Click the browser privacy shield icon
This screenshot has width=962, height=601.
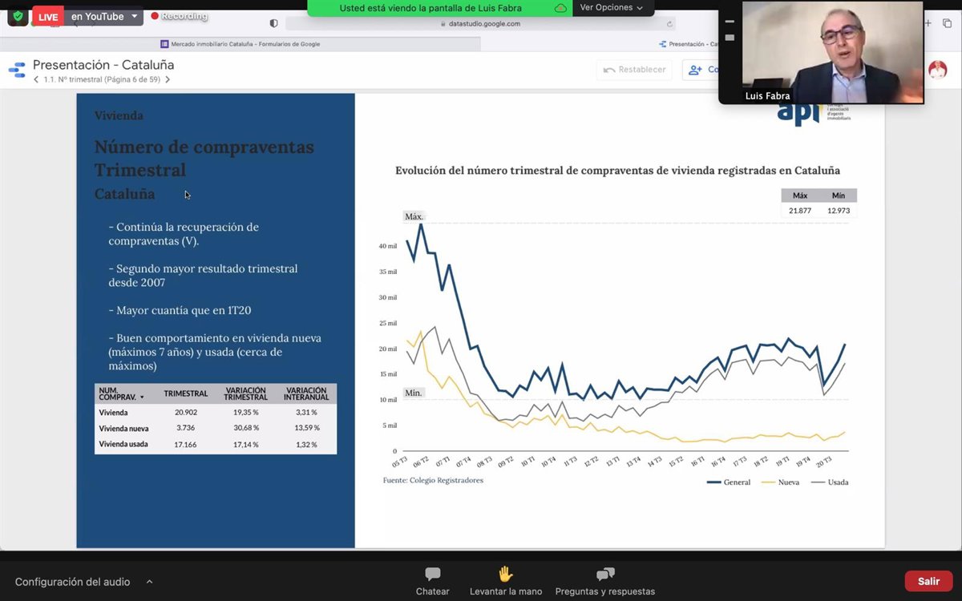pyautogui.click(x=273, y=24)
